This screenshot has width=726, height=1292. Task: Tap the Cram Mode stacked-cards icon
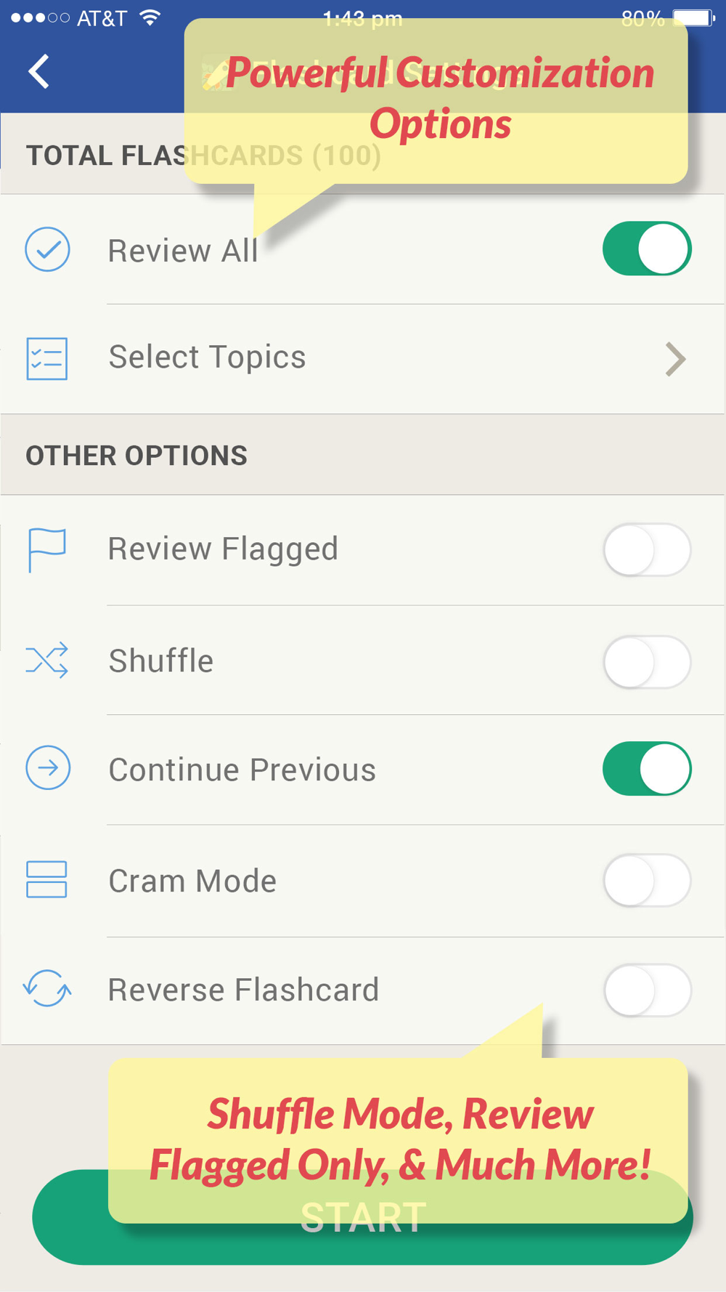(46, 879)
